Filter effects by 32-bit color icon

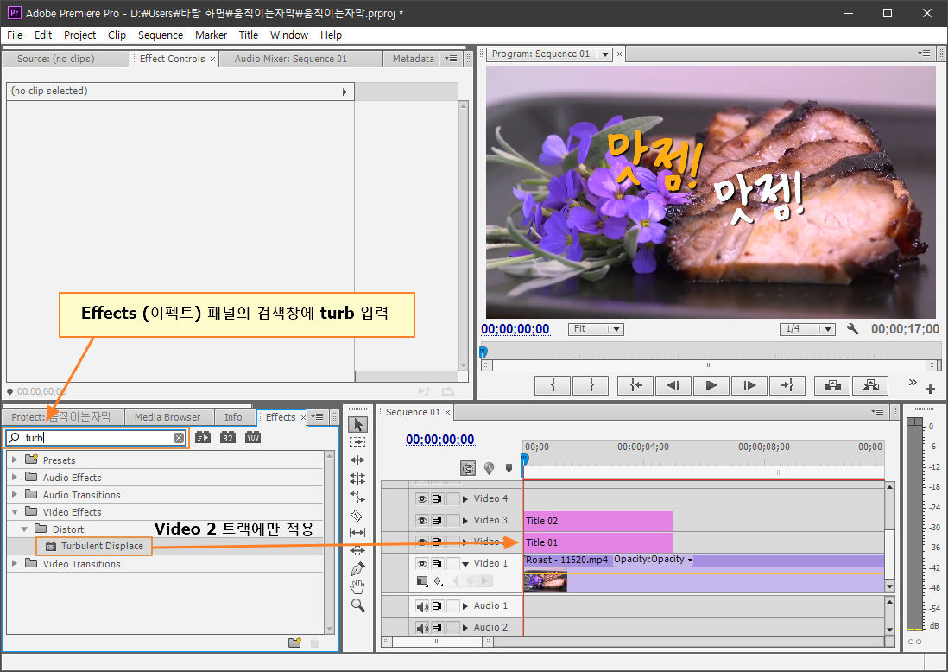pyautogui.click(x=227, y=437)
